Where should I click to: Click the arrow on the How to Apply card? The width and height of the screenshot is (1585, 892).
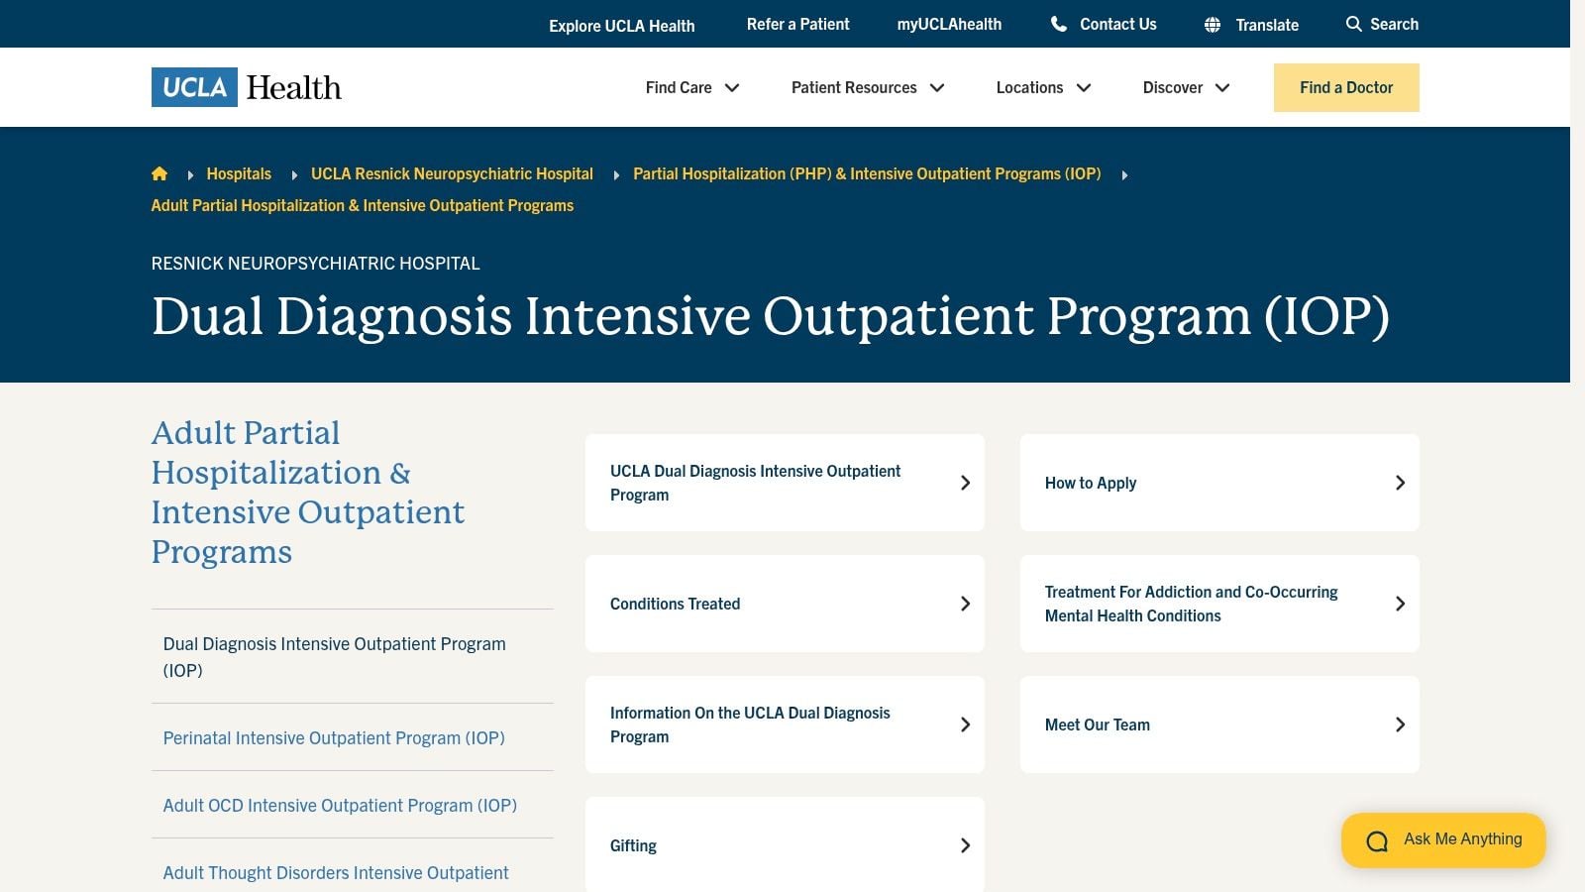pyautogui.click(x=1400, y=483)
